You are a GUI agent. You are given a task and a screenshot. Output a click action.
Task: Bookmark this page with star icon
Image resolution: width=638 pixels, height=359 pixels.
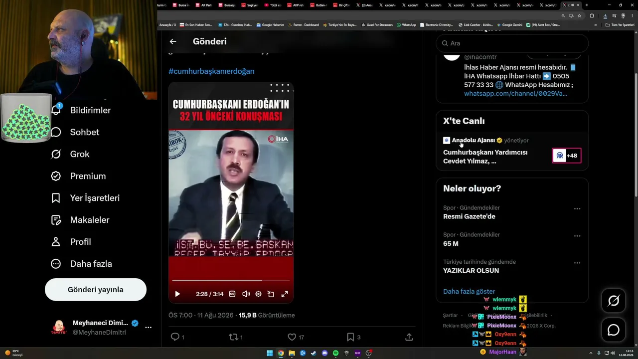coord(579,15)
